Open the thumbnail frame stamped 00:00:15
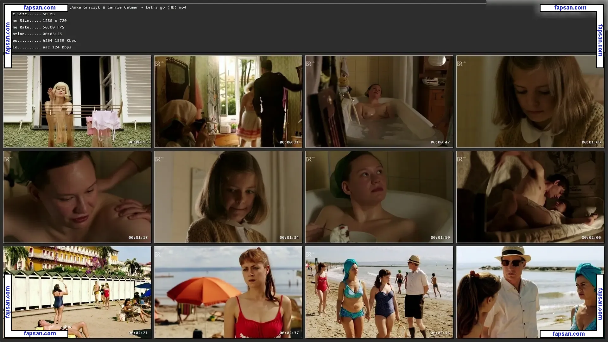This screenshot has height=342, width=608. (77, 101)
